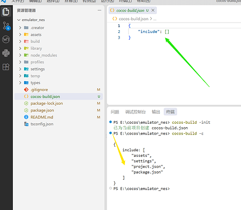
Task: Switch to the 调试控制台 panel tab
Action: [x=135, y=112]
